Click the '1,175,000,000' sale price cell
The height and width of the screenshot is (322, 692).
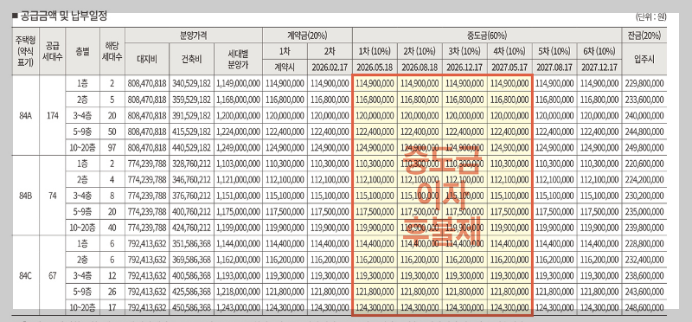(238, 211)
